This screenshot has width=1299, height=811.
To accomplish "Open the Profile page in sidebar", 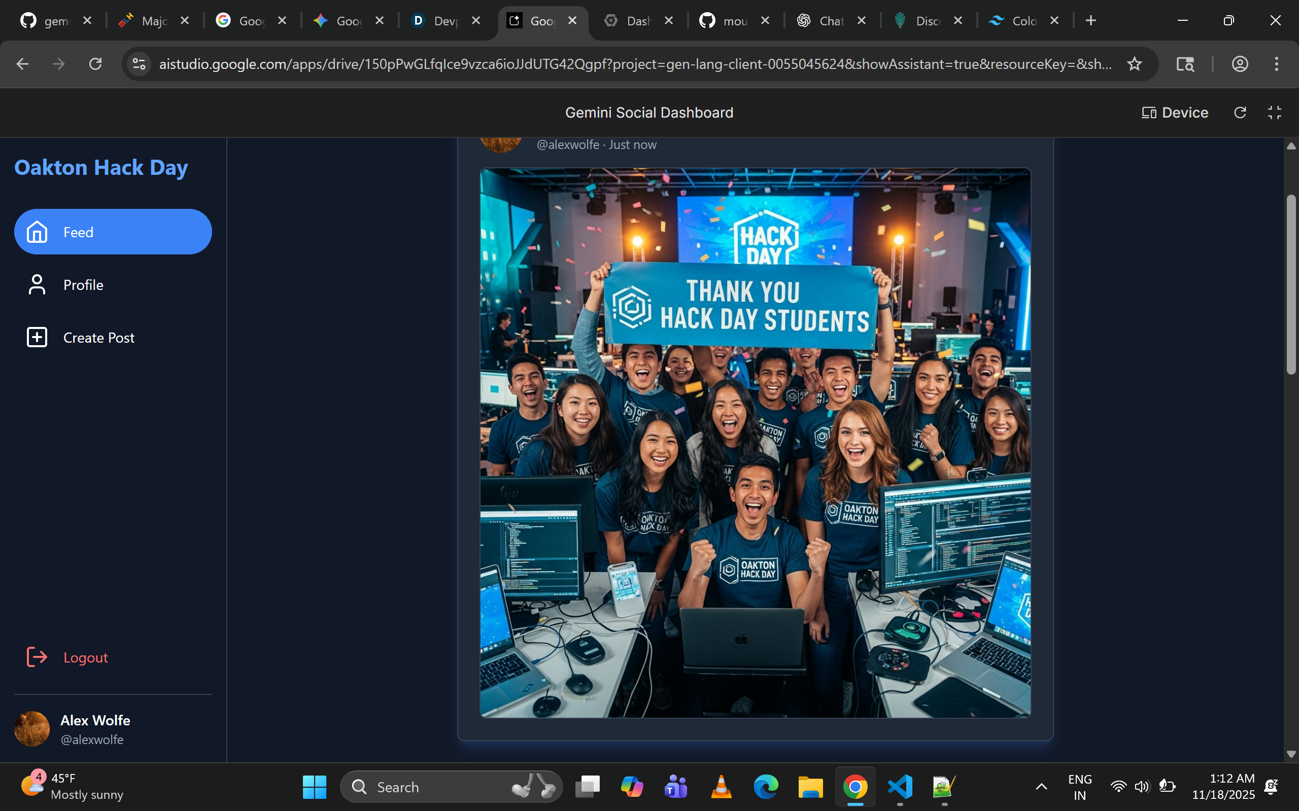I will click(x=83, y=285).
